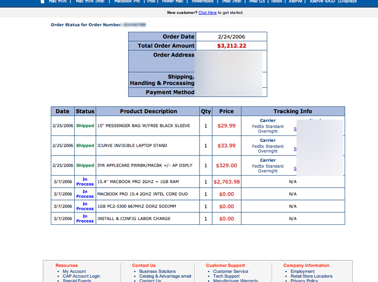The image size is (378, 282).
Task: Open Catalog & Advantage email link
Action: [x=165, y=276]
